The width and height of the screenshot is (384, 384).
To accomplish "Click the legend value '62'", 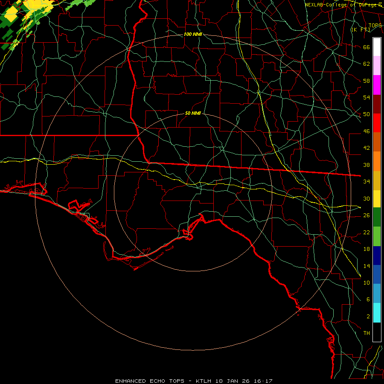I will coord(367,64).
